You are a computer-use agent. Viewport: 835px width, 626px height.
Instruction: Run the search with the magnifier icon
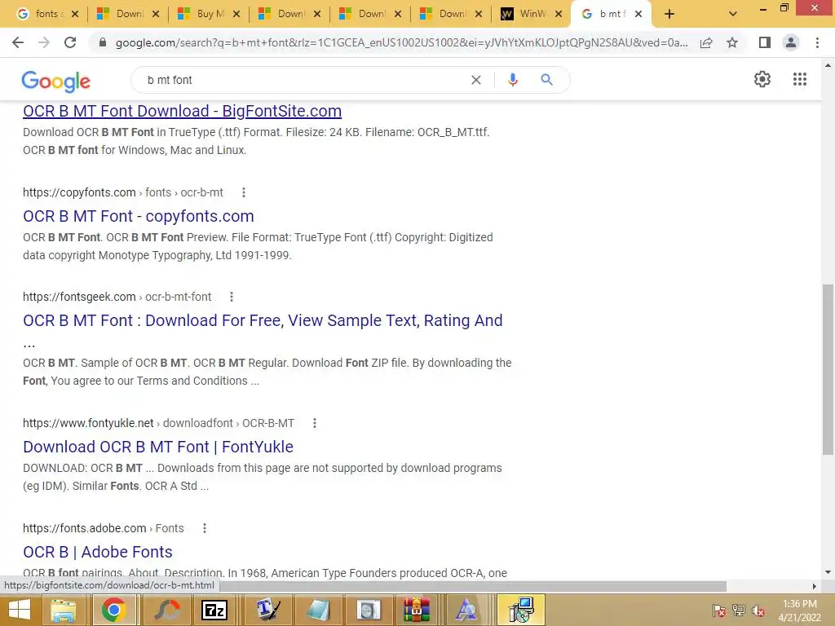(546, 80)
